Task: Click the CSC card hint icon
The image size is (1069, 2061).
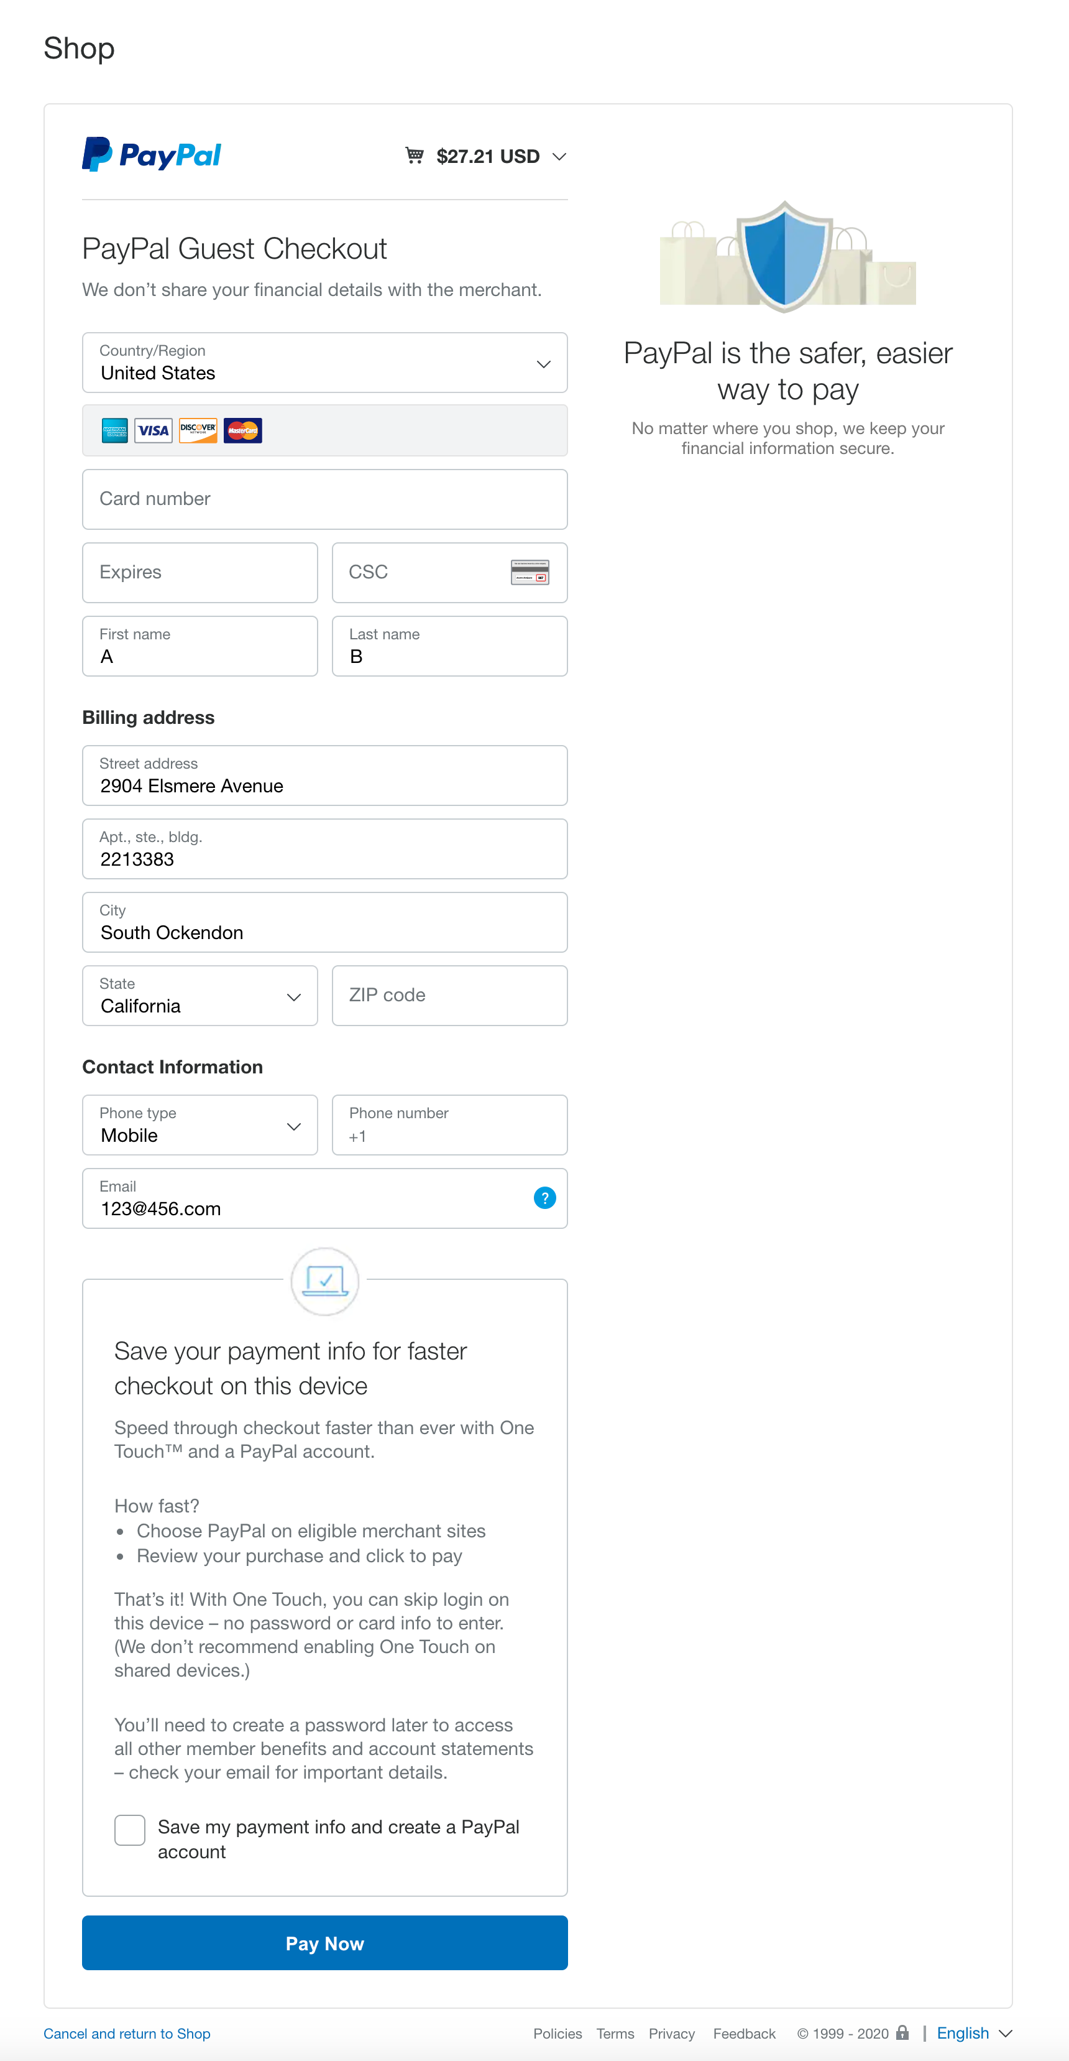Action: pyautogui.click(x=530, y=572)
